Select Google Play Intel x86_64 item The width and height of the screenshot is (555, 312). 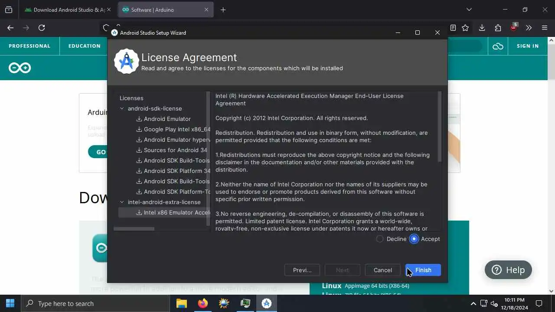pyautogui.click(x=177, y=129)
